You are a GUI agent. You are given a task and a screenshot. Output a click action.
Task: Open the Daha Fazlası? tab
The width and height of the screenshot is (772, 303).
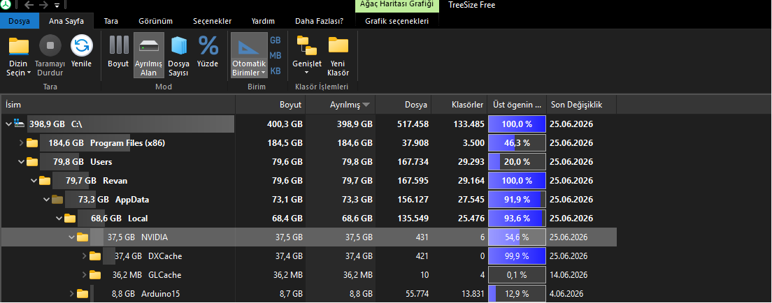[x=319, y=21]
